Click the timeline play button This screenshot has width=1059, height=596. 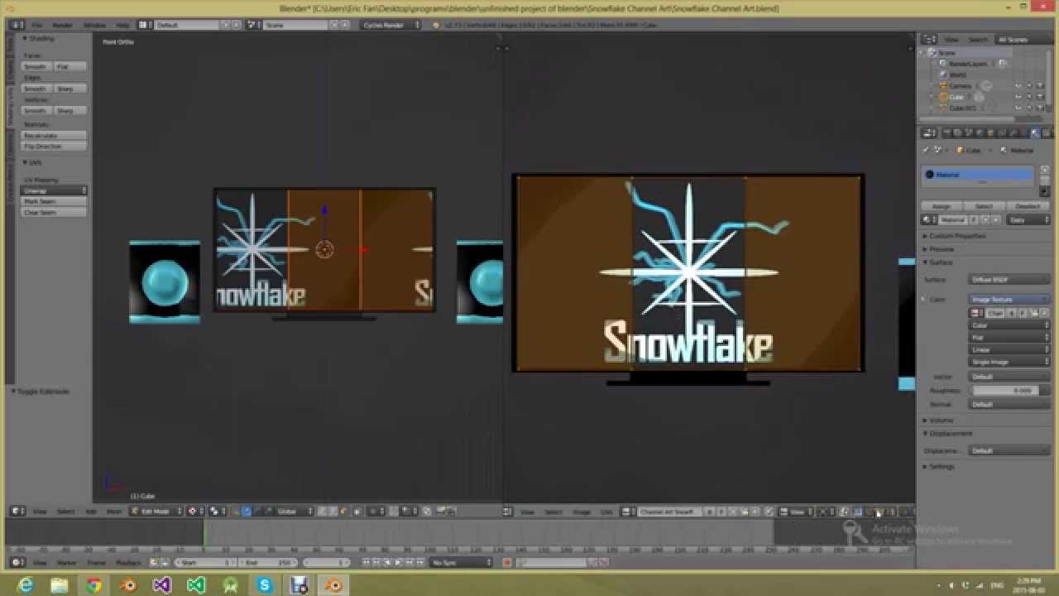tap(399, 563)
